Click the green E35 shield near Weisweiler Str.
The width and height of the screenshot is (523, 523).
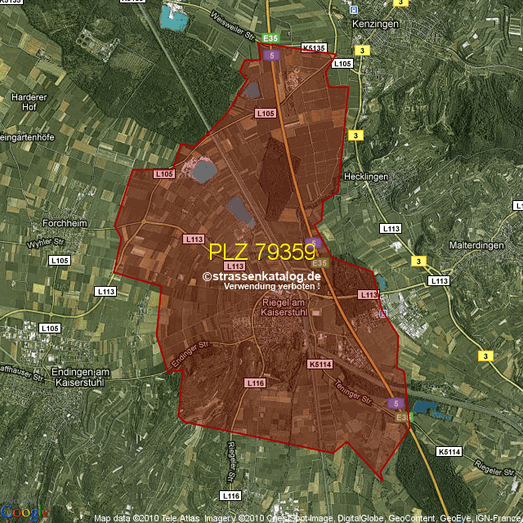click(x=270, y=38)
